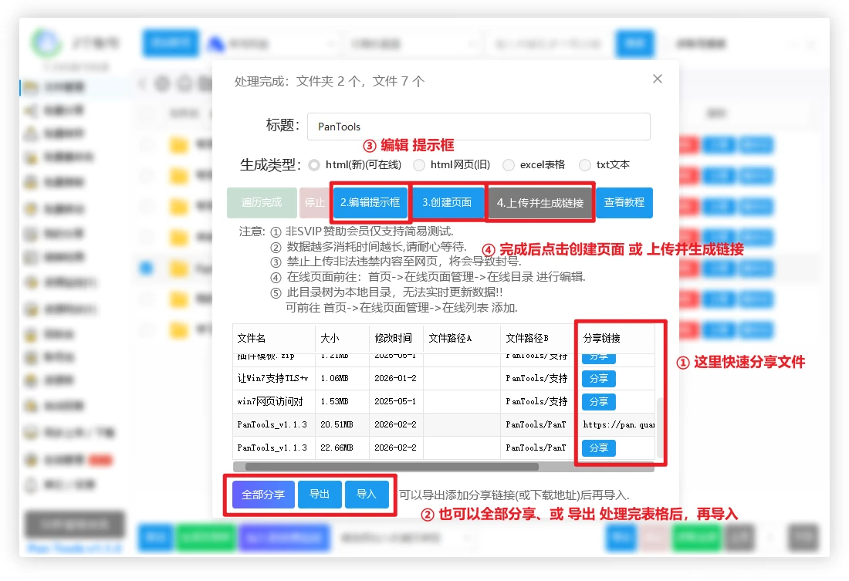The height and width of the screenshot is (581, 849).
Task: Pick the txt文本 radio button
Action: (585, 165)
